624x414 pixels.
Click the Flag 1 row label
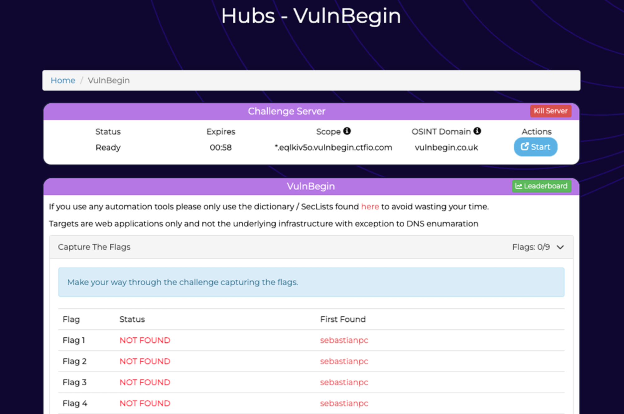point(74,340)
